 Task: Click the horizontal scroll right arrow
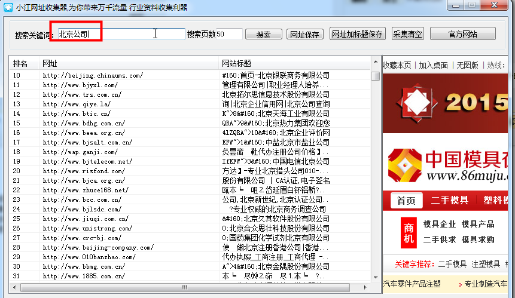pyautogui.click(x=365, y=287)
